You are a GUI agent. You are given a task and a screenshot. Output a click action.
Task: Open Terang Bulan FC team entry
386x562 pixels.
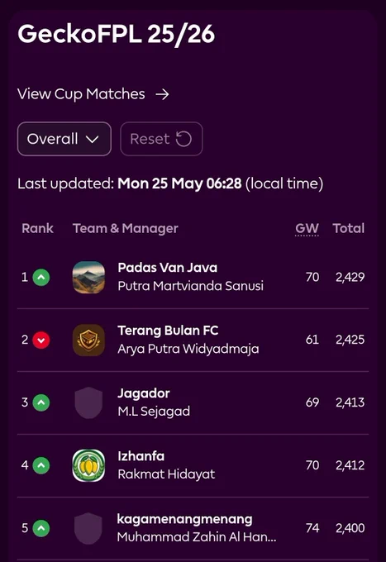193,340
